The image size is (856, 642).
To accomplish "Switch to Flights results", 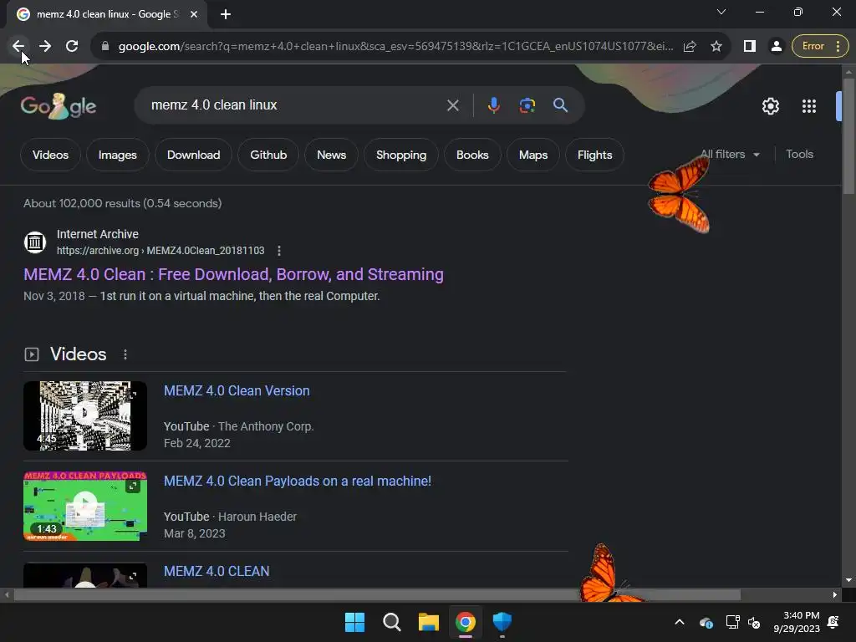I will [x=594, y=155].
